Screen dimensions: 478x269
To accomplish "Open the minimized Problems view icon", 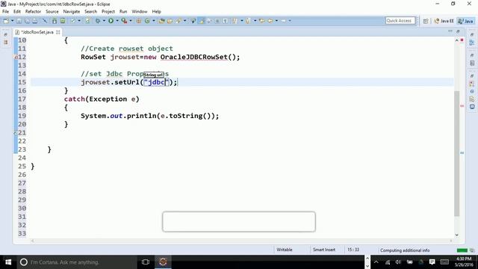I will 472,84.
